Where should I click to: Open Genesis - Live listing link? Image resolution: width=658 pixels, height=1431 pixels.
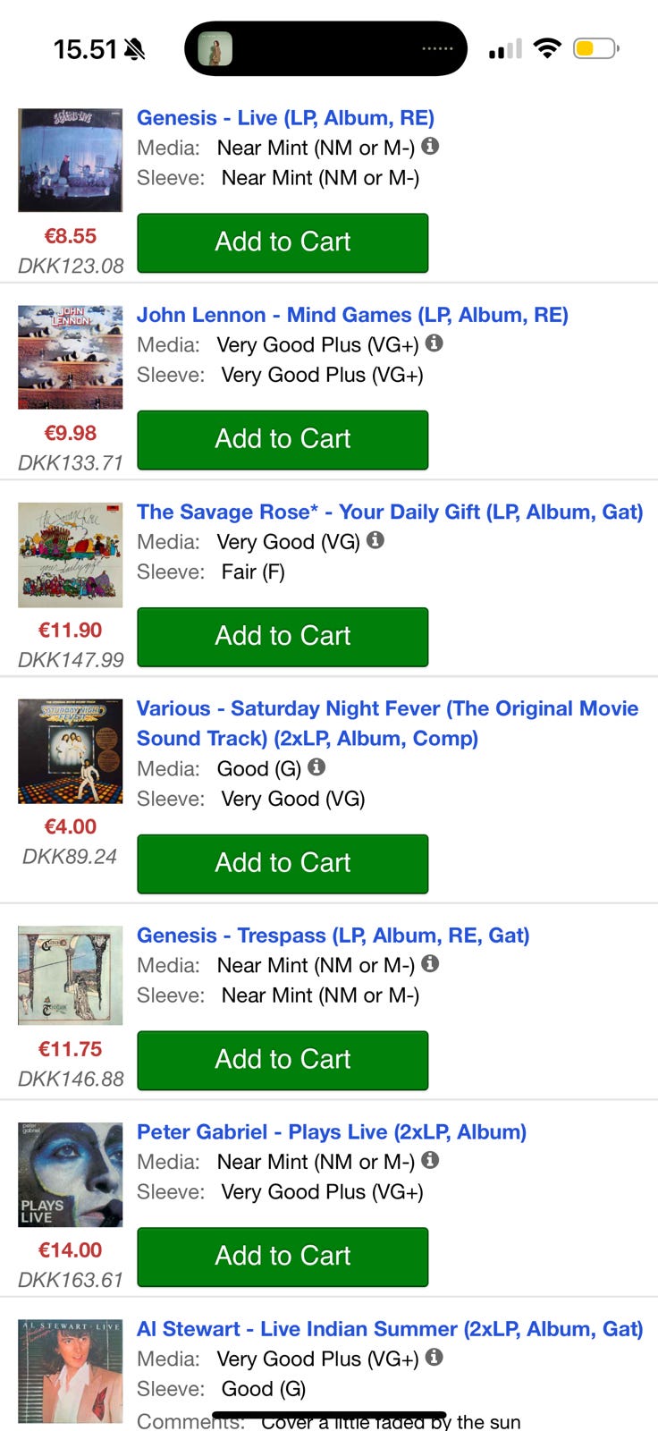285,118
